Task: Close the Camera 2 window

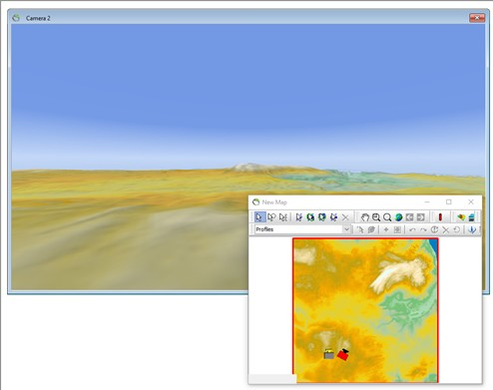Action: point(477,18)
